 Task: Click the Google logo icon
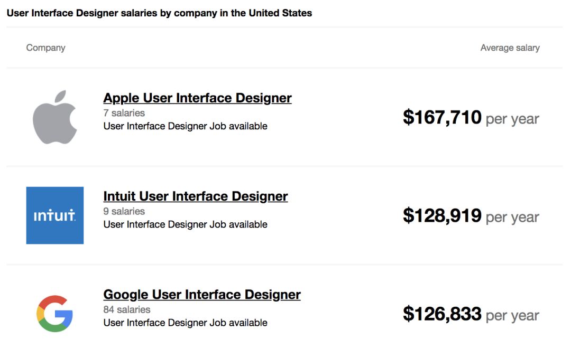pyautogui.click(x=54, y=314)
